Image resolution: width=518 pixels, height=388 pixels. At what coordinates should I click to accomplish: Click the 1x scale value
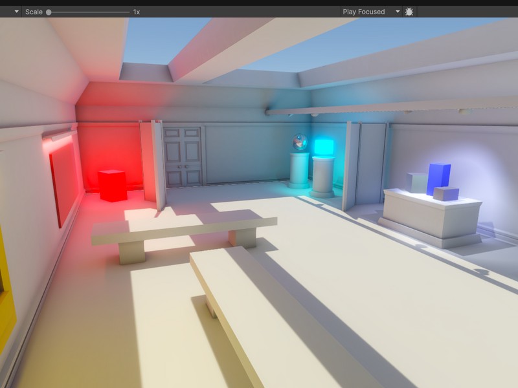tap(136, 12)
